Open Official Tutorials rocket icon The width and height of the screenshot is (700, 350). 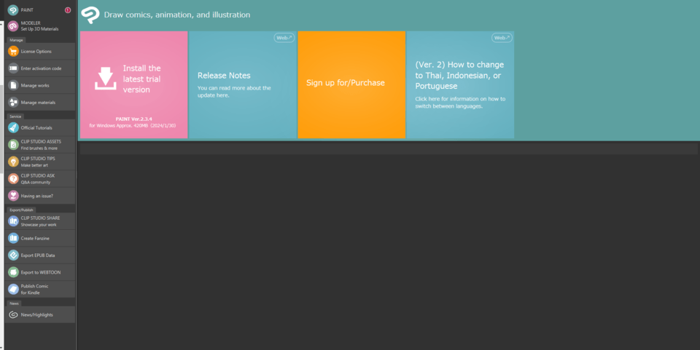pos(13,128)
